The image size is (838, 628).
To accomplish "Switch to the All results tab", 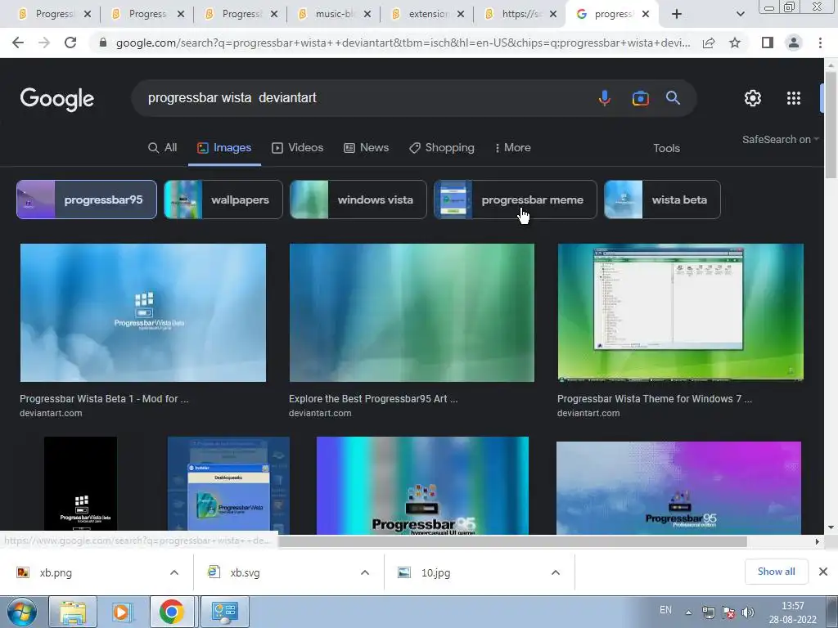I will click(163, 147).
